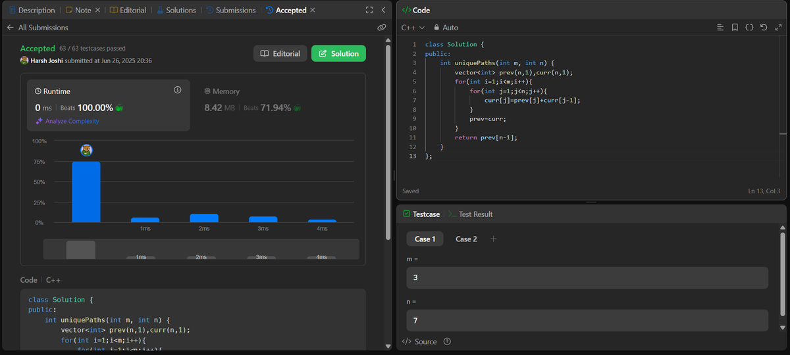This screenshot has height=355, width=790.
Task: Select the Memory stats card
Action: pos(276,105)
